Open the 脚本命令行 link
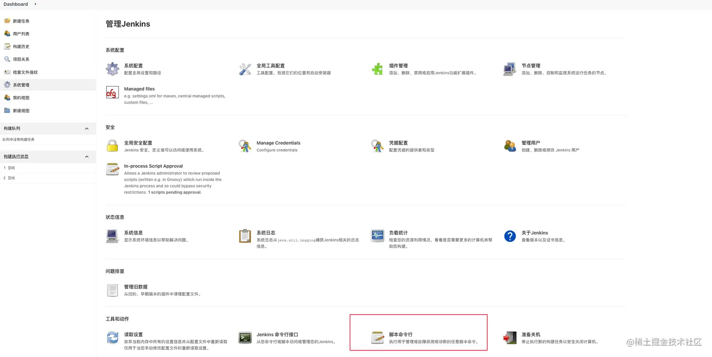The width and height of the screenshot is (712, 357). 401,334
